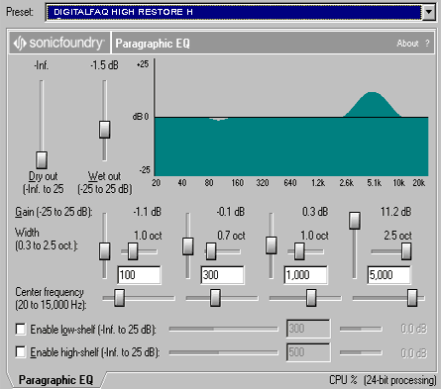Click the center frequency field showing 5,000

pyautogui.click(x=389, y=274)
